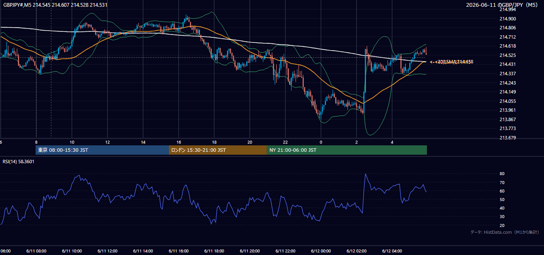Viewport: 544px width, 255px height.
Task: Click the 6/11 18:00 bottom date label
Action: [214, 251]
